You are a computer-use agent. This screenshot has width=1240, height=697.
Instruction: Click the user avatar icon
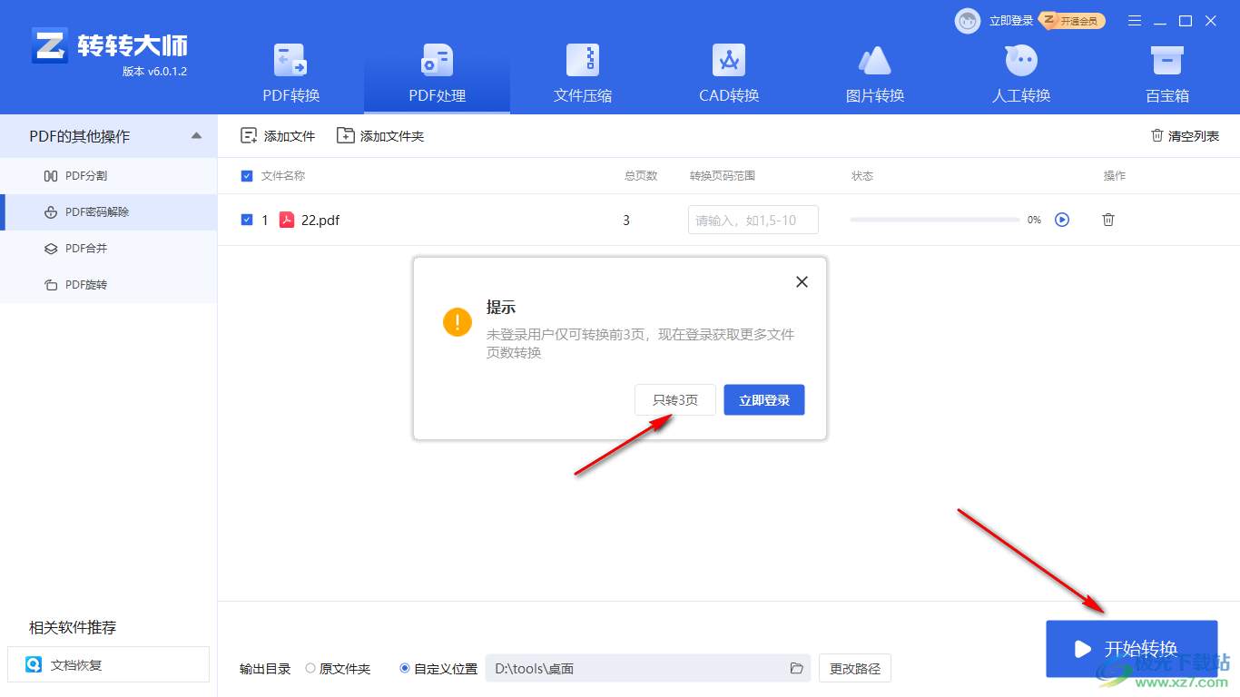(968, 21)
